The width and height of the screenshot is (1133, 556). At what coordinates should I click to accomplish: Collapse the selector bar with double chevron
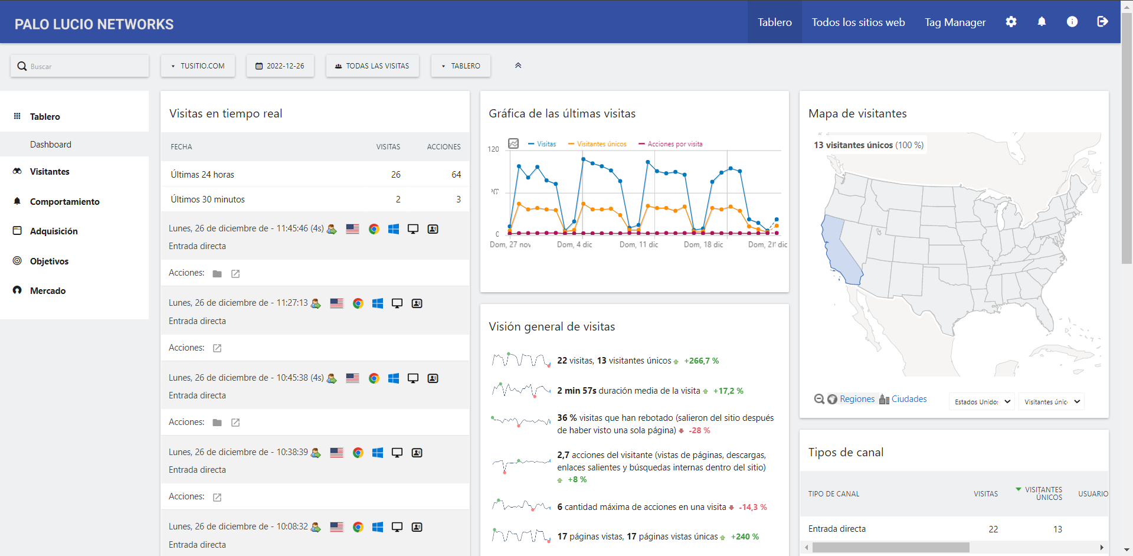[x=518, y=66]
